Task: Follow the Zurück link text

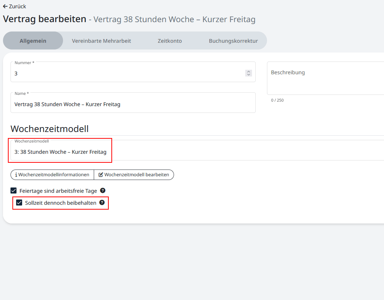Action: (18, 6)
